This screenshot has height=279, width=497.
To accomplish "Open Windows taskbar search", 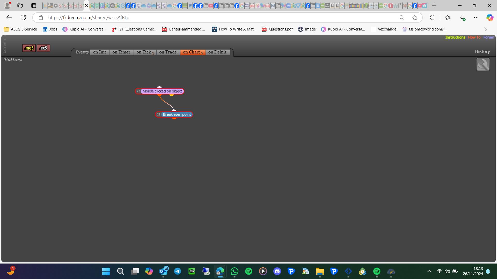I will [120, 271].
